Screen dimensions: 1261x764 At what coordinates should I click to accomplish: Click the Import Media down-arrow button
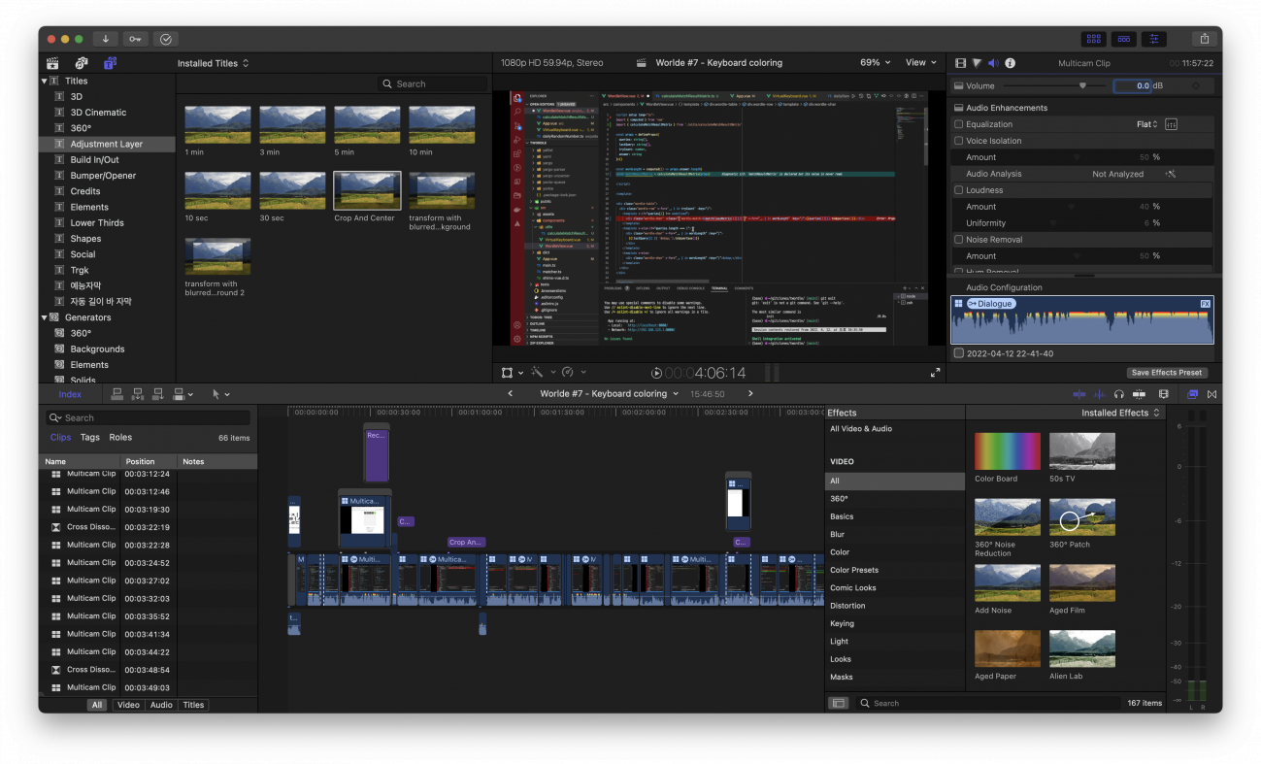click(x=105, y=39)
